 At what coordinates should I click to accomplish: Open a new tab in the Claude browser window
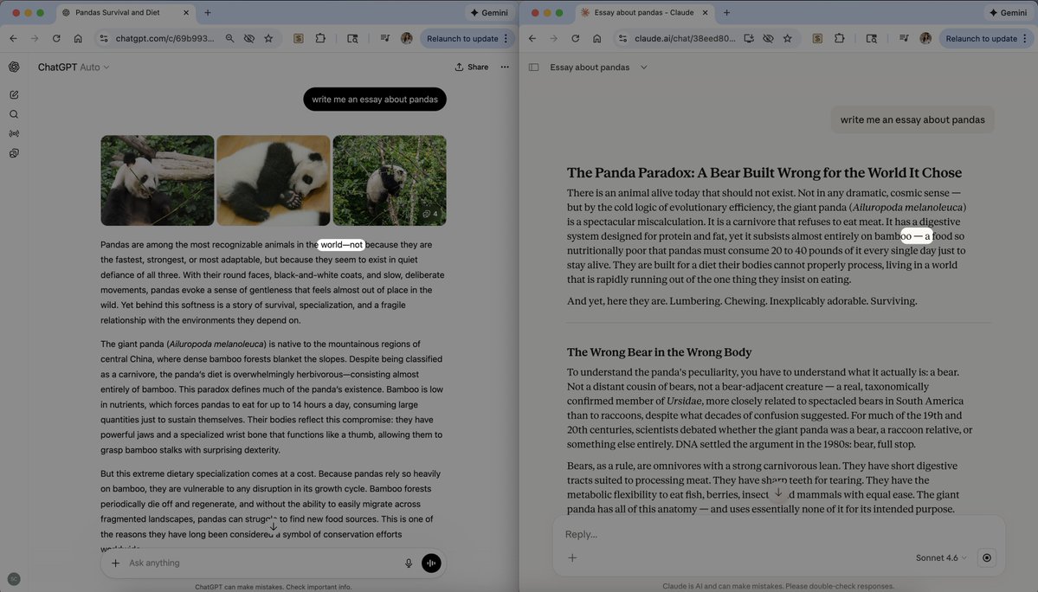[726, 13]
